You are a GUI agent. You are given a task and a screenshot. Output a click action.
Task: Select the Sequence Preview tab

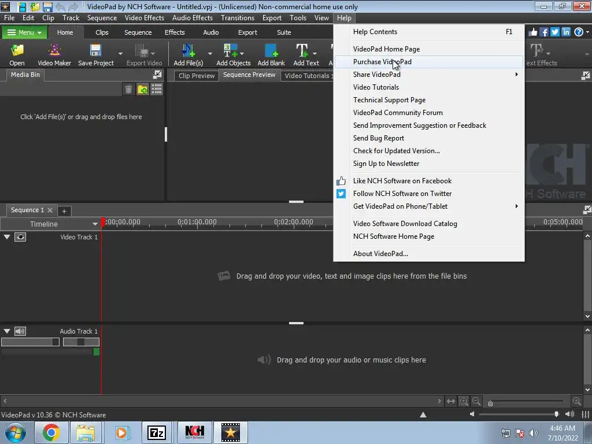coord(249,75)
